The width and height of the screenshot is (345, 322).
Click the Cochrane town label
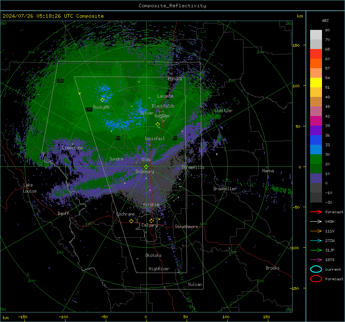click(x=125, y=214)
